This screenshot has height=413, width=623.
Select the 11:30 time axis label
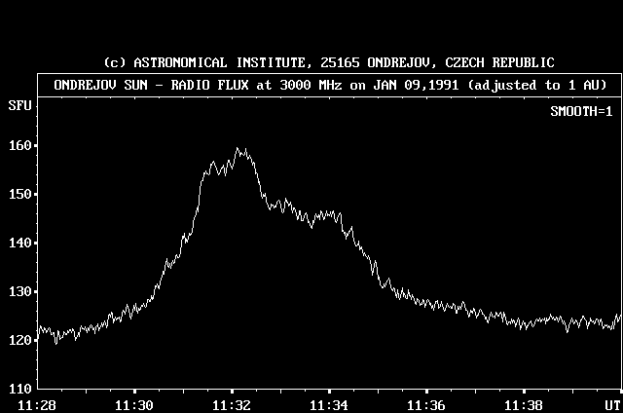134,404
